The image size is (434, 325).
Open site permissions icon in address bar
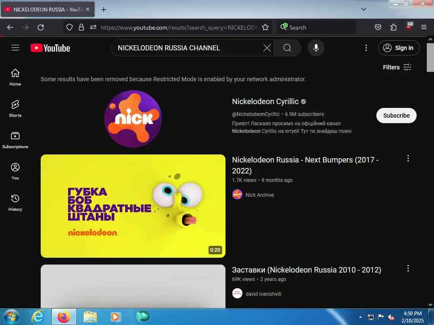pyautogui.click(x=93, y=28)
